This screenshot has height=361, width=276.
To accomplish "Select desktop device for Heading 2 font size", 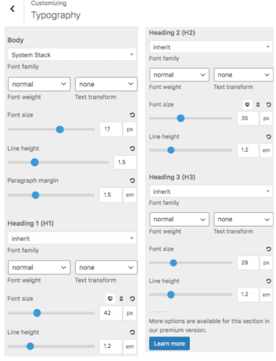I will pos(247,105).
